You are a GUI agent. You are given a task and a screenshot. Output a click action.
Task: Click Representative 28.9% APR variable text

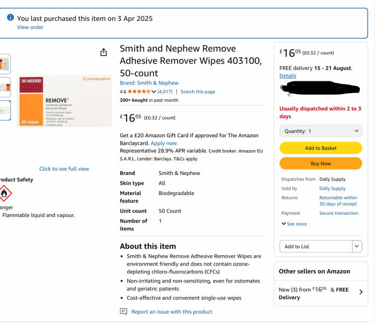[163, 151]
